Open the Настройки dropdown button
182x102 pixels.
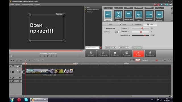(x=111, y=48)
